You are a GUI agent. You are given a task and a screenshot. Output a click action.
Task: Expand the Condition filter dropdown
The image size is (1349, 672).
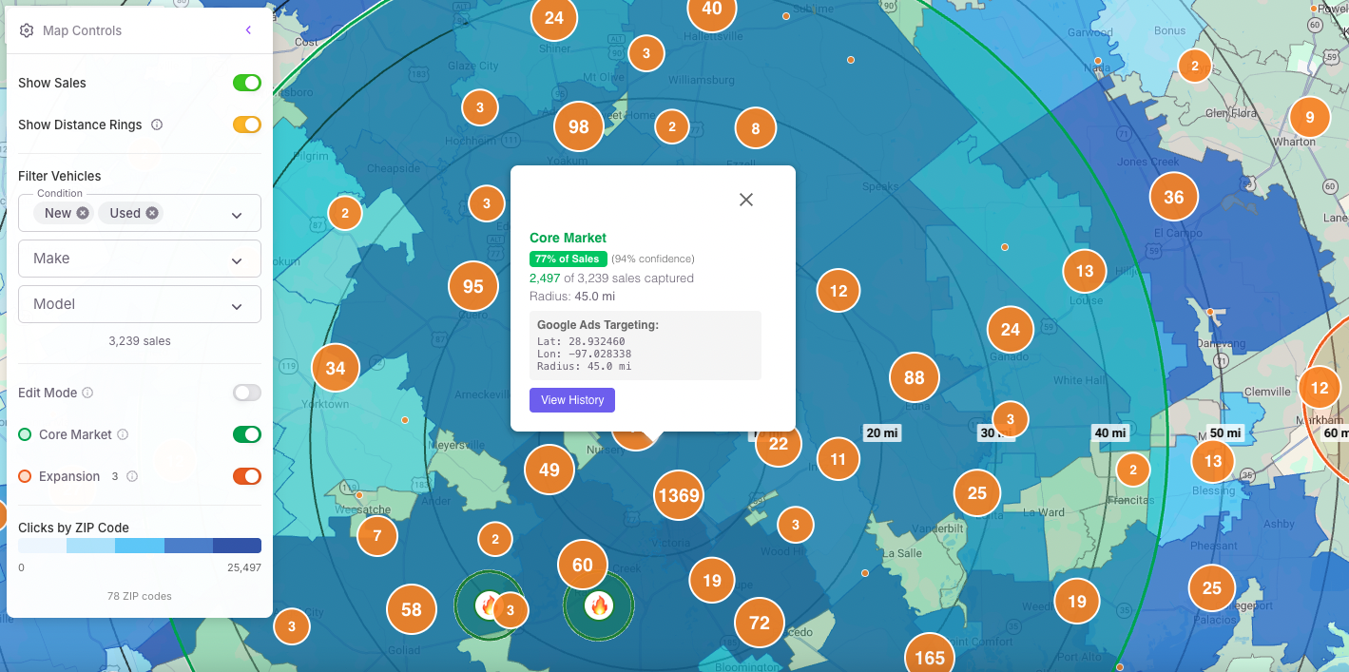click(x=236, y=213)
